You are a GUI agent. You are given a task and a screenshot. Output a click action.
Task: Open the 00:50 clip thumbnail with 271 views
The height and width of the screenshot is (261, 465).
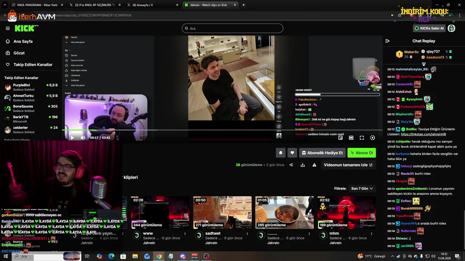[222, 212]
